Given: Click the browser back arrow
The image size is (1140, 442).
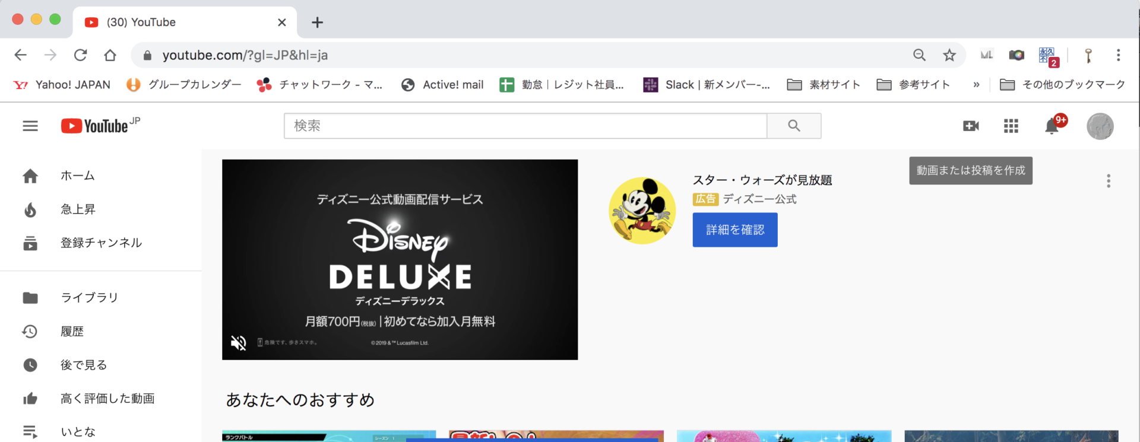Looking at the screenshot, I should point(20,55).
